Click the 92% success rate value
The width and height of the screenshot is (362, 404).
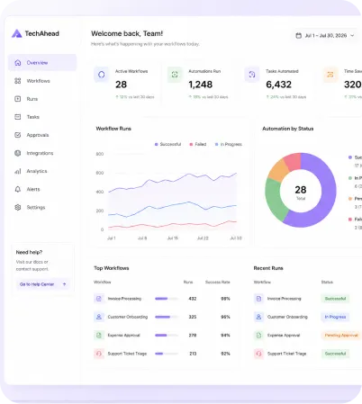tap(225, 354)
